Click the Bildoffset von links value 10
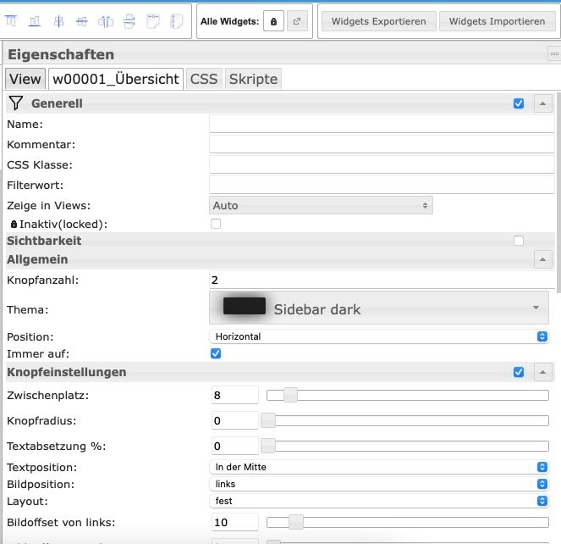This screenshot has height=544, width=561. pyautogui.click(x=234, y=522)
